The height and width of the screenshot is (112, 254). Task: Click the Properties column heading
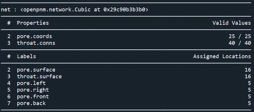(x=33, y=23)
